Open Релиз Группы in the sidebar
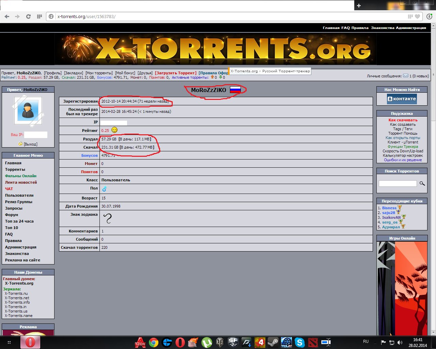The height and width of the screenshot is (349, 436). pyautogui.click(x=18, y=202)
